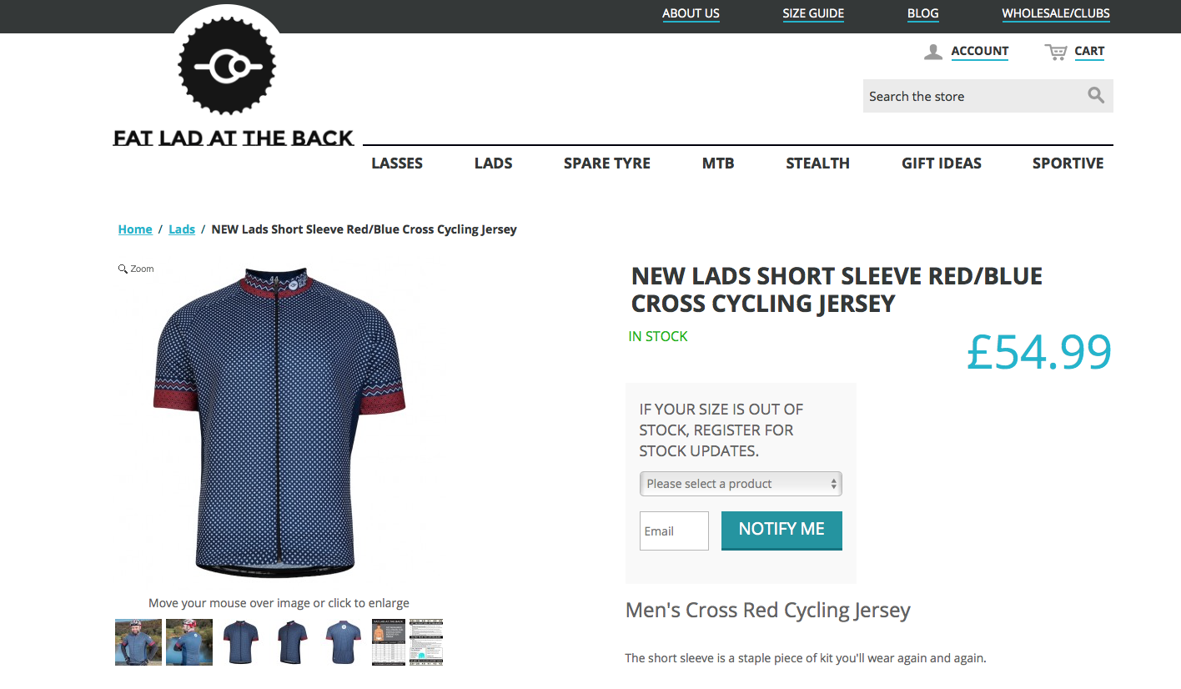This screenshot has height=689, width=1181.
Task: Click the Home breadcrumb link
Action: point(135,229)
